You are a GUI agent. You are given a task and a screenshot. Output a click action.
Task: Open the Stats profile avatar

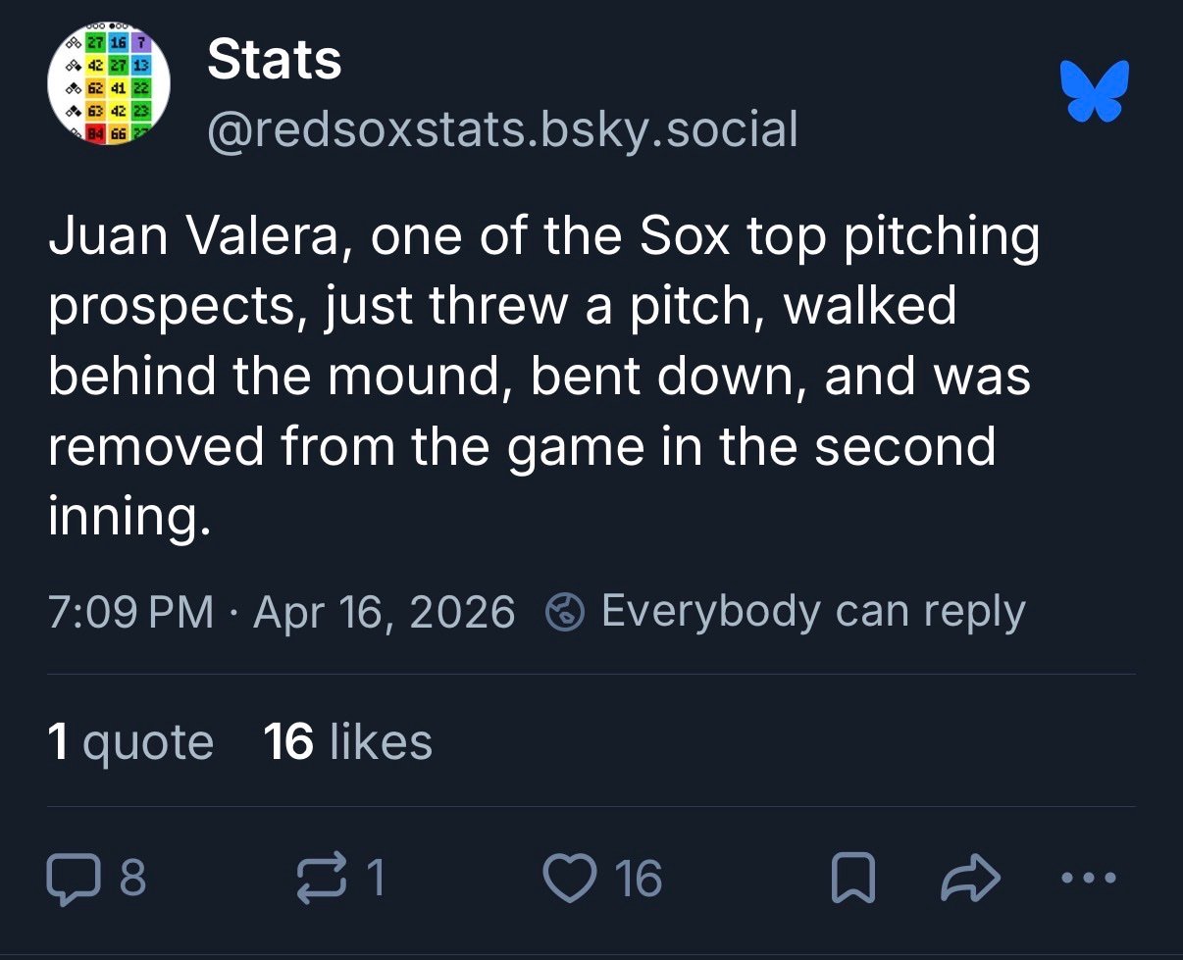pyautogui.click(x=109, y=85)
